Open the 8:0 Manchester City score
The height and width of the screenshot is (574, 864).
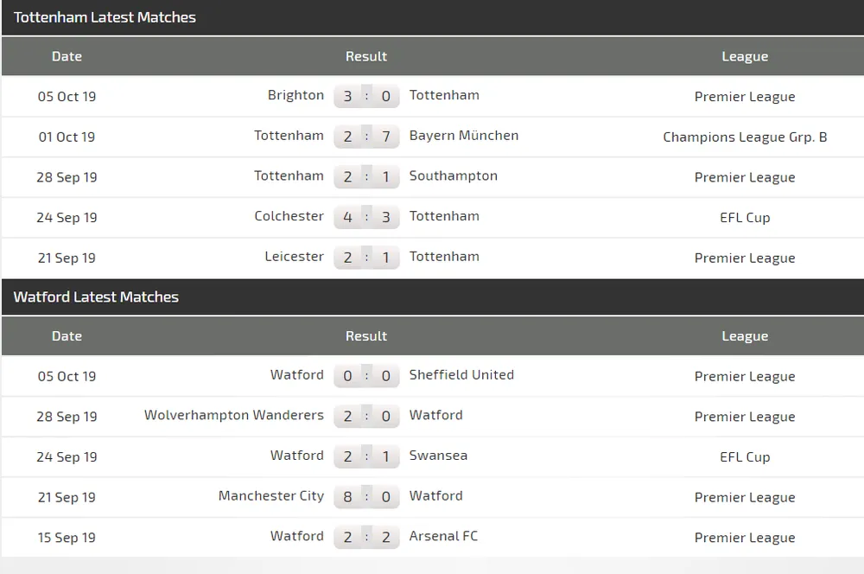[x=366, y=497]
